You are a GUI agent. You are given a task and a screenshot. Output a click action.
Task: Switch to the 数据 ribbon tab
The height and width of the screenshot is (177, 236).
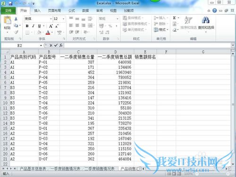[x=85, y=10]
